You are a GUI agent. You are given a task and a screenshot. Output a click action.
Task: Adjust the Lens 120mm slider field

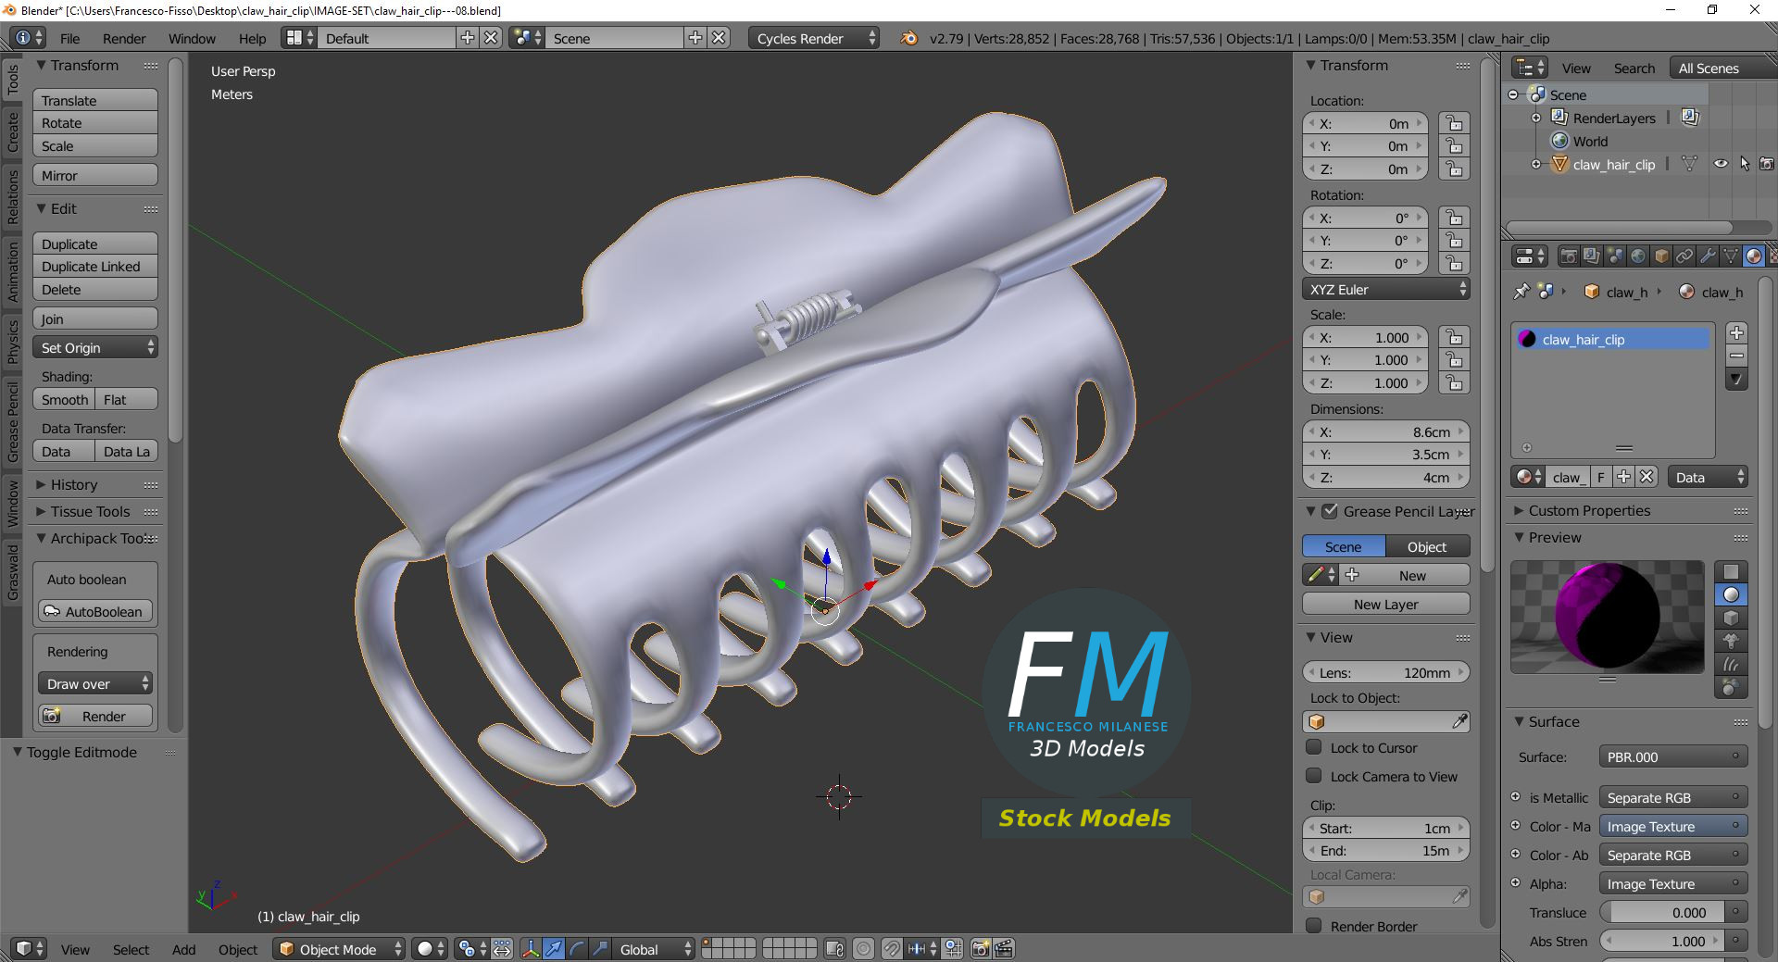pyautogui.click(x=1385, y=673)
